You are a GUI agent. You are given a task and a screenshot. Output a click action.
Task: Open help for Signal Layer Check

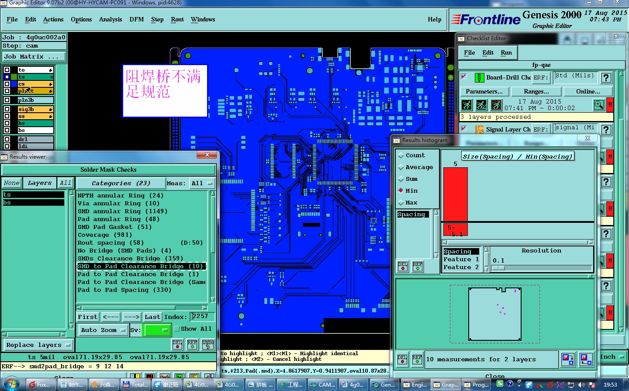[x=606, y=129]
